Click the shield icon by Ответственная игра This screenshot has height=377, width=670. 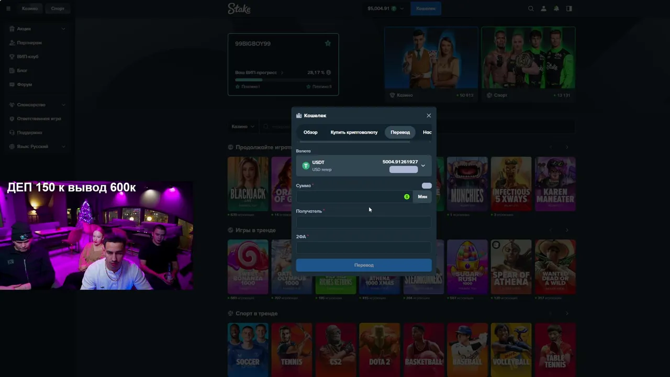coord(12,119)
